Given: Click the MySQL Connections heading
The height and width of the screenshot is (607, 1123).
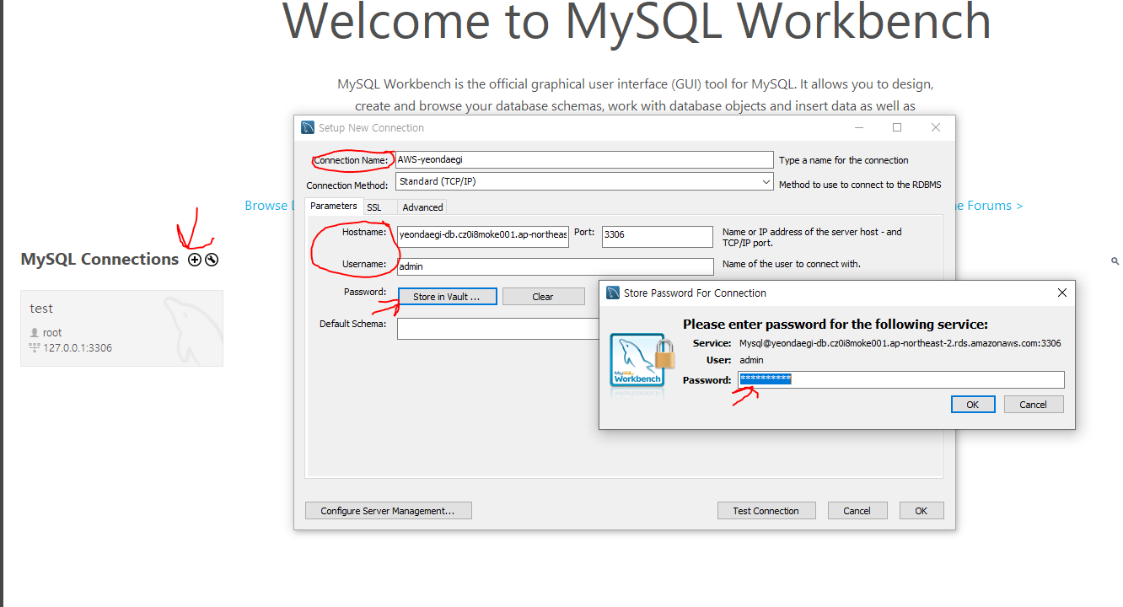Looking at the screenshot, I should click(x=99, y=260).
